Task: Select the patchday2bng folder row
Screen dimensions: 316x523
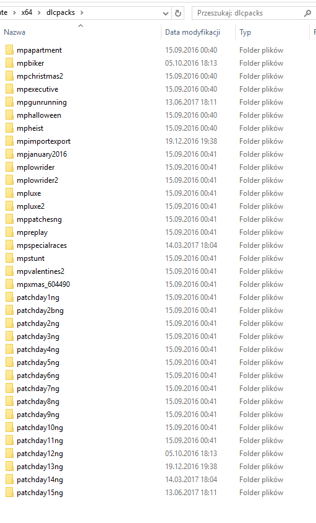Action: 144,310
